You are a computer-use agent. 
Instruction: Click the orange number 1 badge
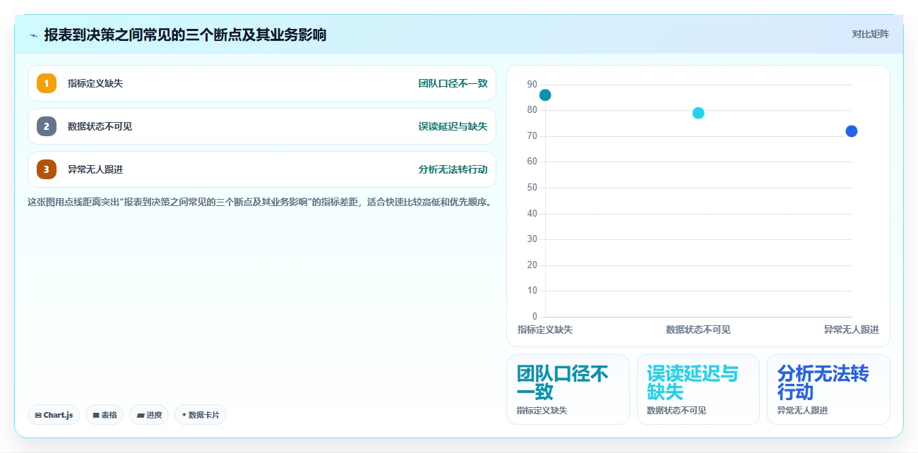(x=47, y=83)
